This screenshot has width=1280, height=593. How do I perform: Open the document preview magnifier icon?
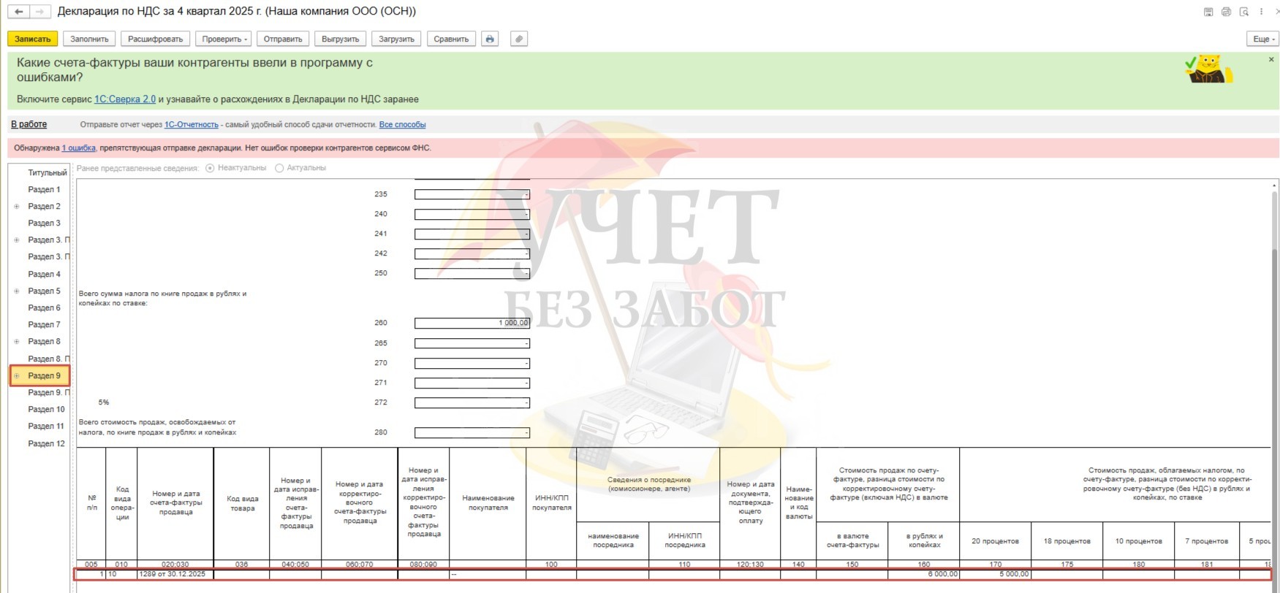click(x=1243, y=12)
